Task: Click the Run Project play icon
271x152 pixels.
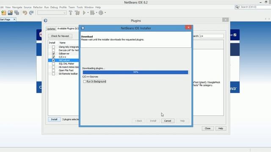Action: click(84, 13)
